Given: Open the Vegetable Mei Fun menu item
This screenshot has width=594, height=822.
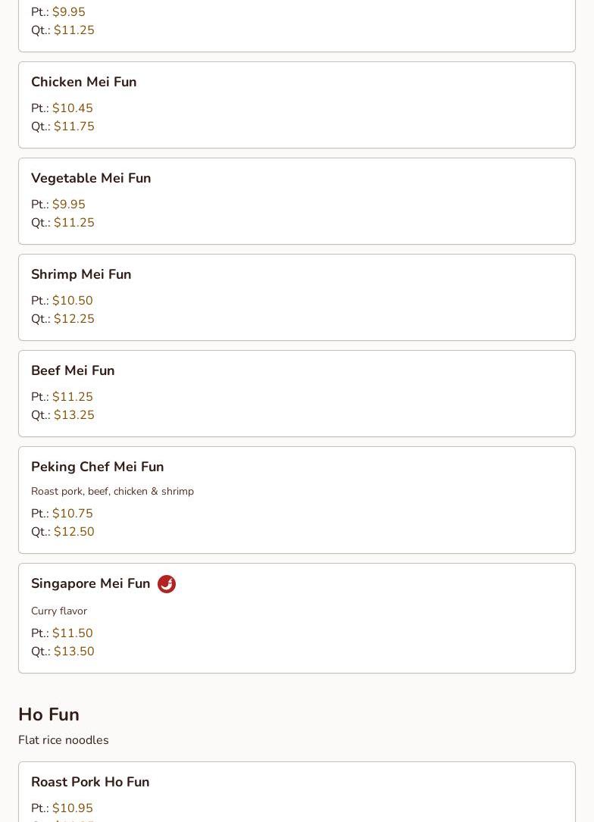Looking at the screenshot, I should tap(91, 178).
